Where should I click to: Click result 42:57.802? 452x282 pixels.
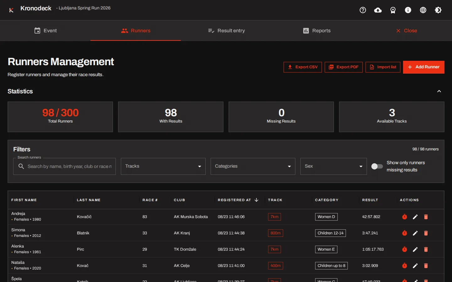tap(371, 217)
